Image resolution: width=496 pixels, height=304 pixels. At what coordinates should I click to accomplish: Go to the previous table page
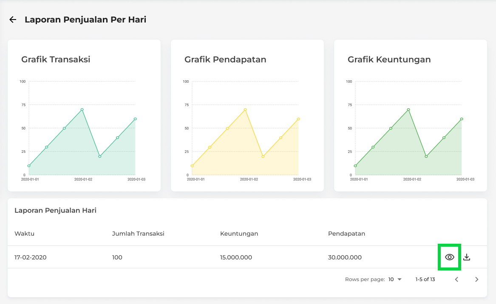click(x=456, y=279)
